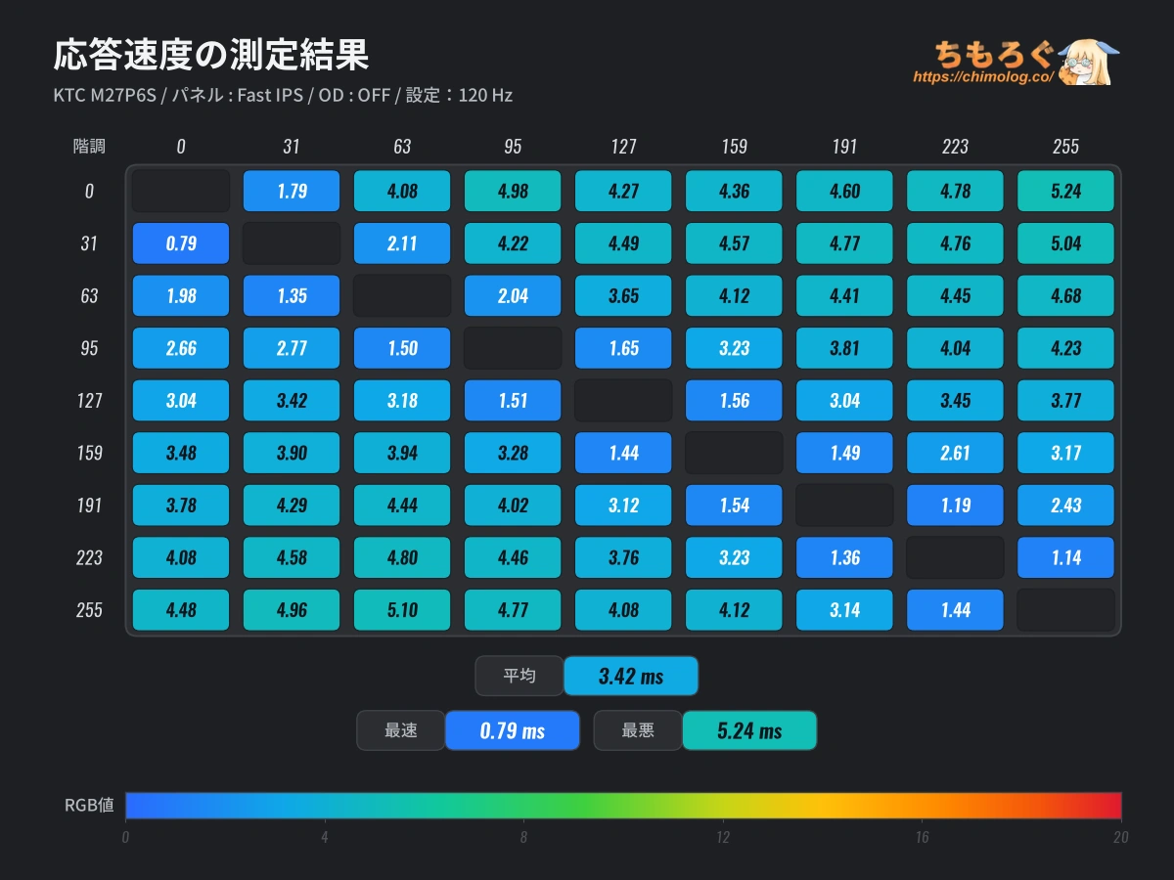Select the 5.10 cell

(402, 610)
